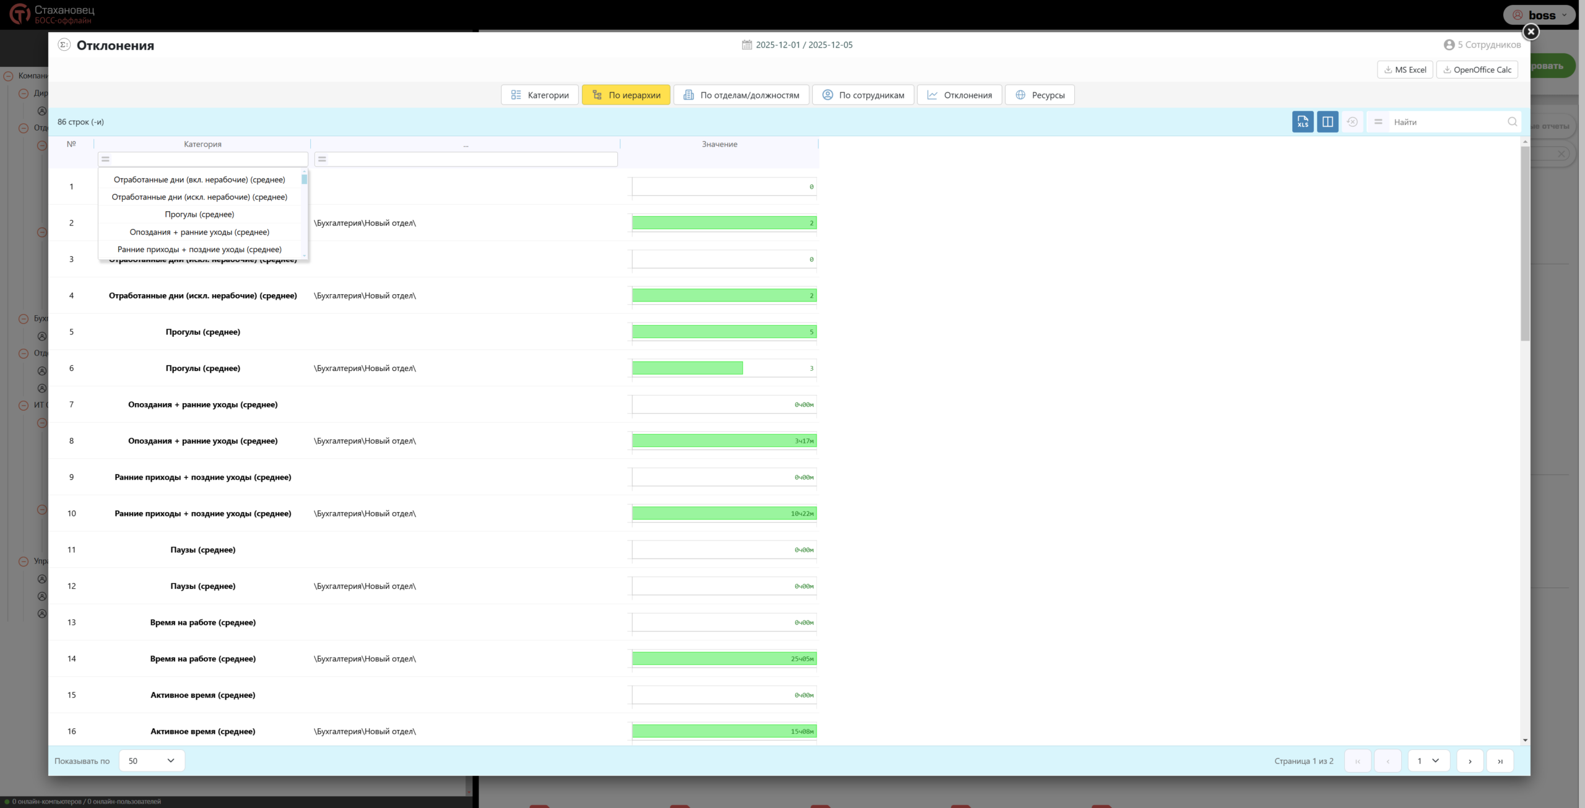Open the Ресурсы tab

coord(1040,95)
